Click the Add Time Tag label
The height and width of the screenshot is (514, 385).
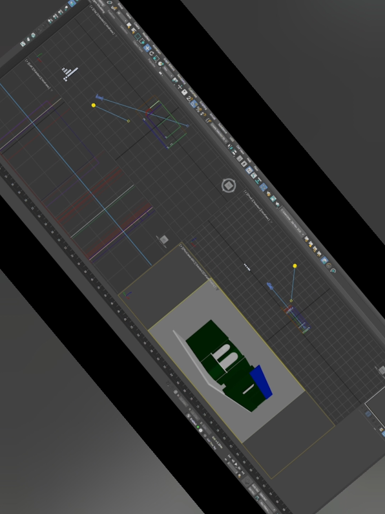[x=211, y=443]
